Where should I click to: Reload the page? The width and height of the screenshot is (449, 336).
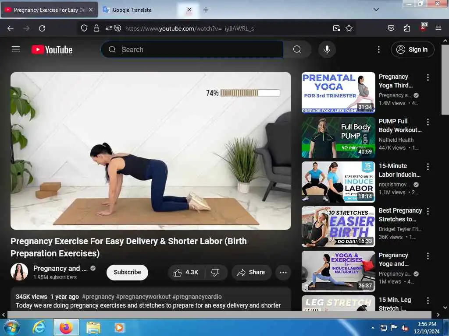coord(42,28)
